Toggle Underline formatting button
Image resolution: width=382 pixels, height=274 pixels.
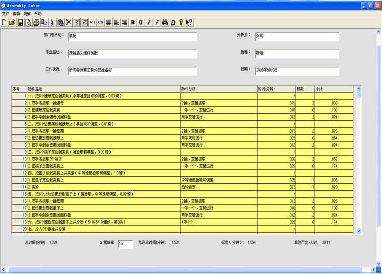141,22
